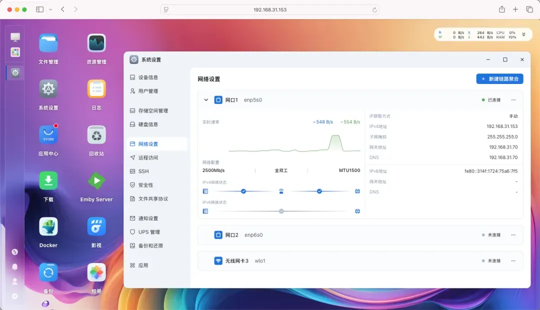The image size is (540, 310).
Task: Click the 新建链路聚合 button
Action: click(499, 79)
